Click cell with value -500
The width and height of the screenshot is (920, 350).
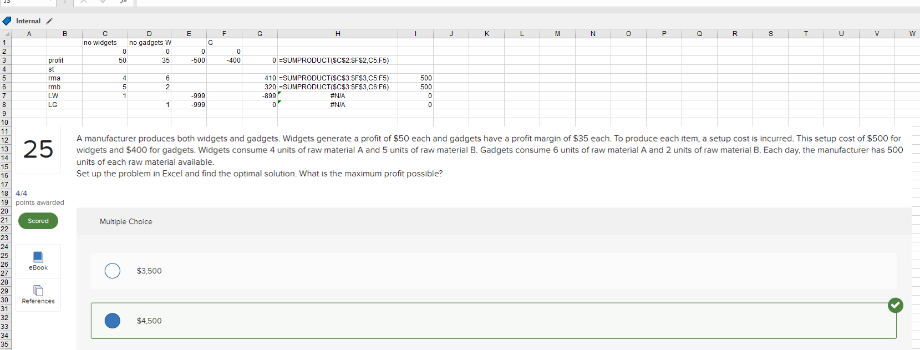pos(189,60)
